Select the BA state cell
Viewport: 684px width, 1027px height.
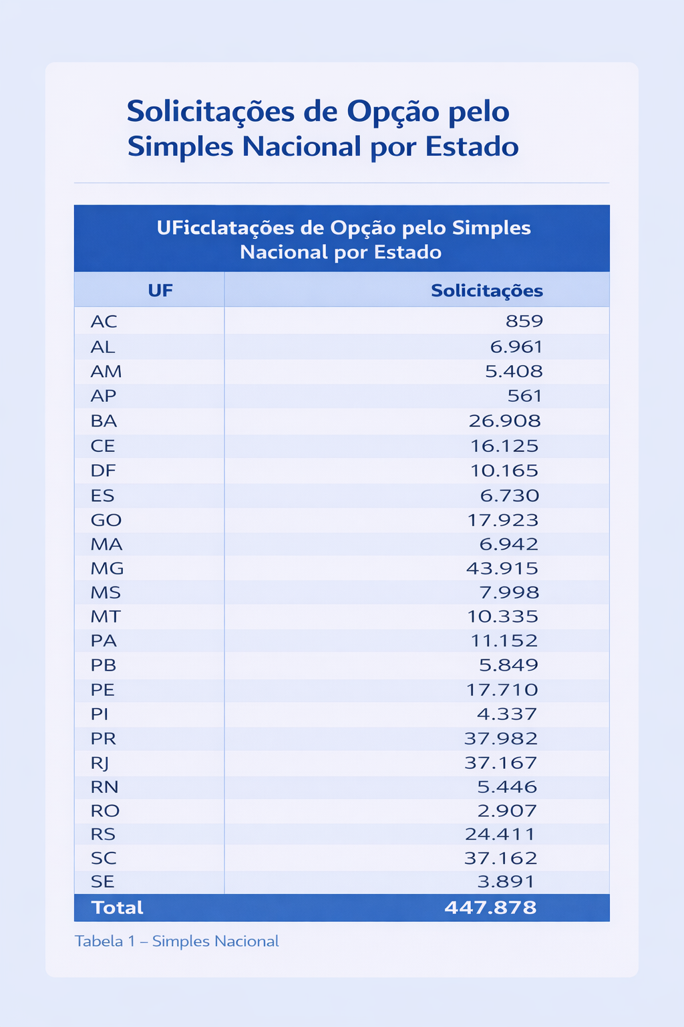[104, 421]
